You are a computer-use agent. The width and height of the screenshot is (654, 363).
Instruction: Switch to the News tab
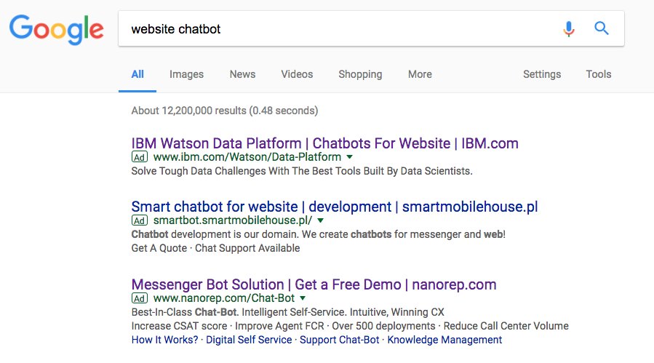click(x=242, y=74)
